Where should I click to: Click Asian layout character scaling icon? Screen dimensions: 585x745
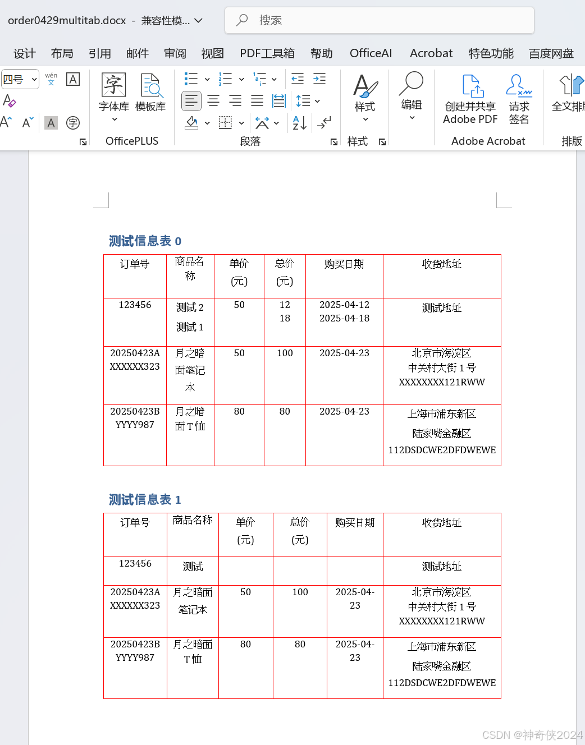(262, 122)
